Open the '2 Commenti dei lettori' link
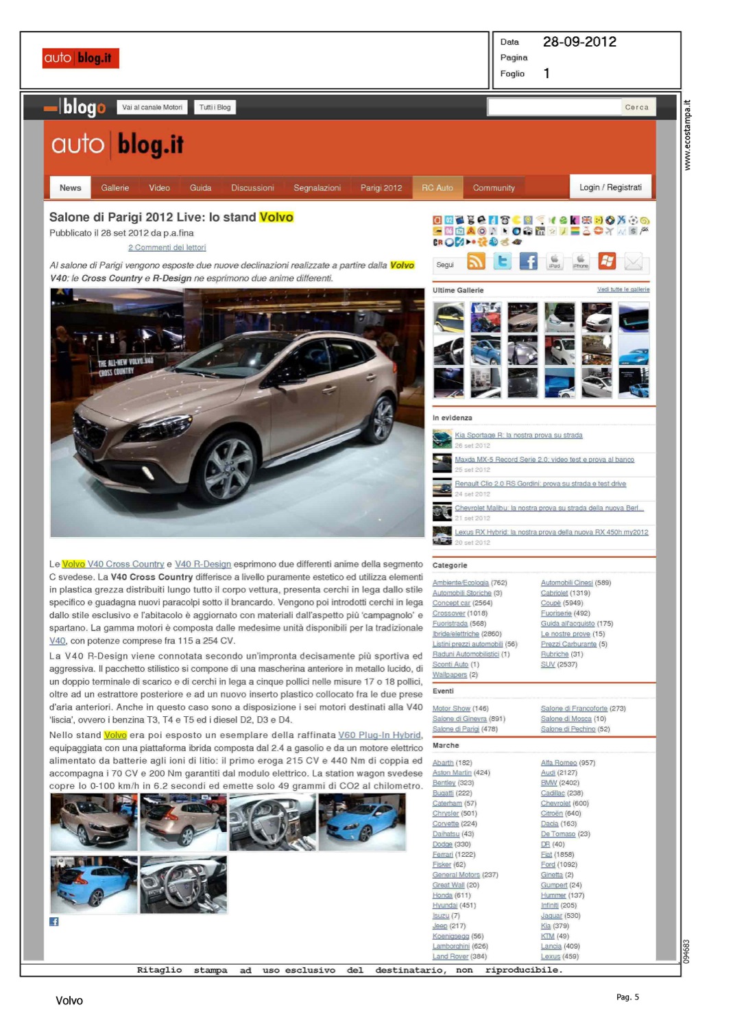733x1029 pixels. click(167, 248)
